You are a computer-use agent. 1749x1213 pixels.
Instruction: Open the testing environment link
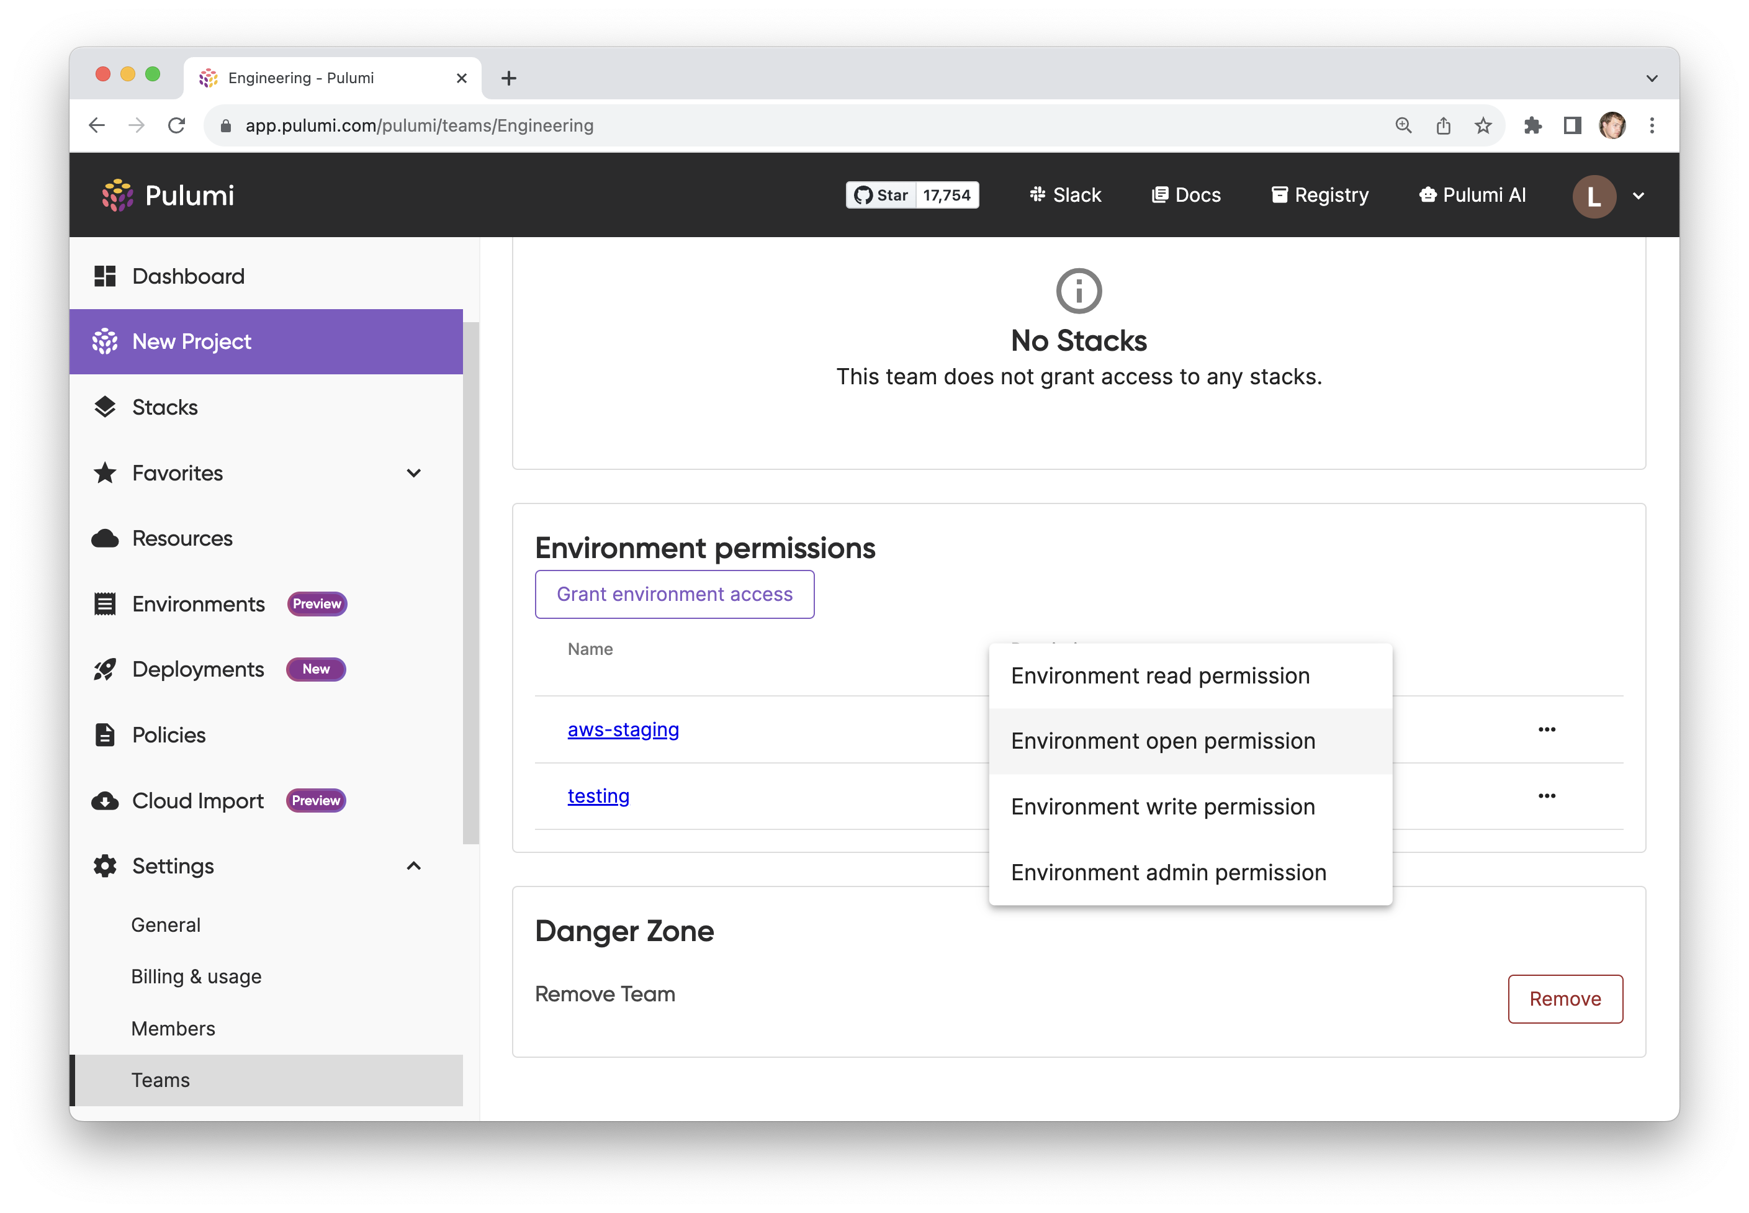598,796
